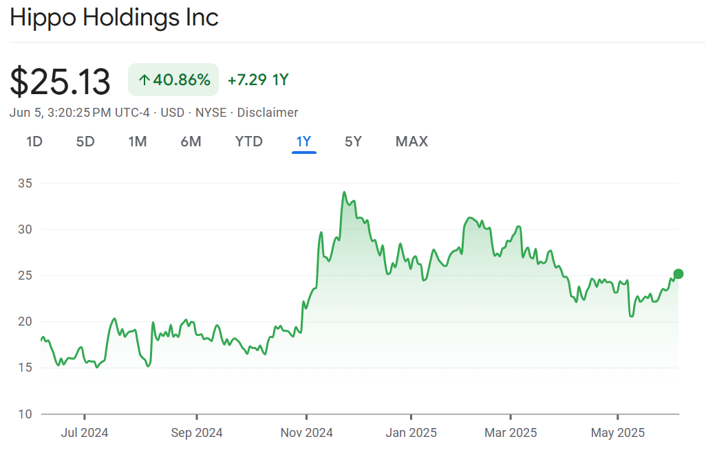Click the current price dot on chart
706x450 pixels.
pyautogui.click(x=678, y=274)
